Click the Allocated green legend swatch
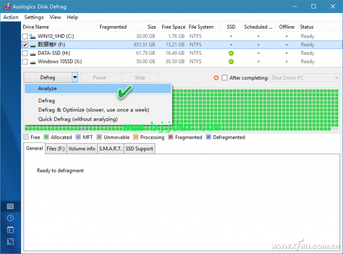 pos(46,137)
